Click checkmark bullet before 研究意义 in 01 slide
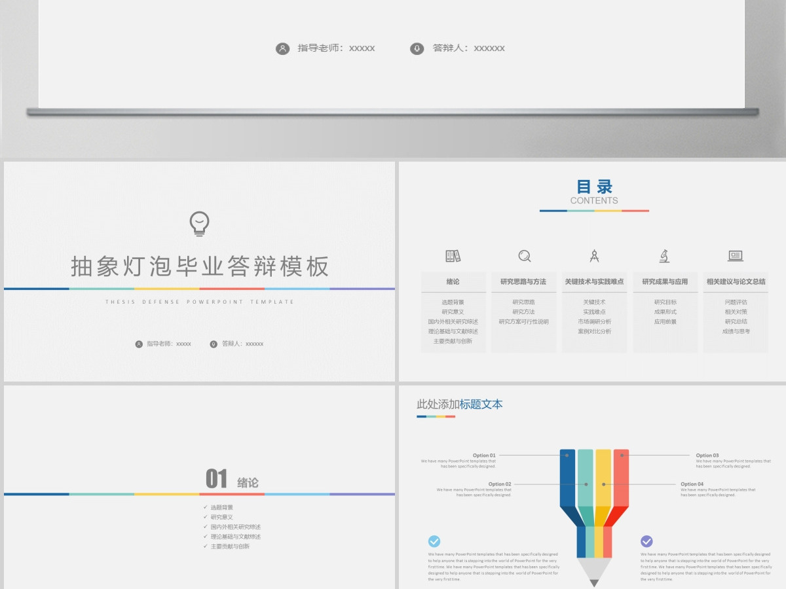This screenshot has width=786, height=589. tap(206, 517)
